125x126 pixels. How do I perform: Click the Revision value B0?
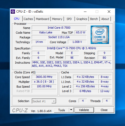105,58
